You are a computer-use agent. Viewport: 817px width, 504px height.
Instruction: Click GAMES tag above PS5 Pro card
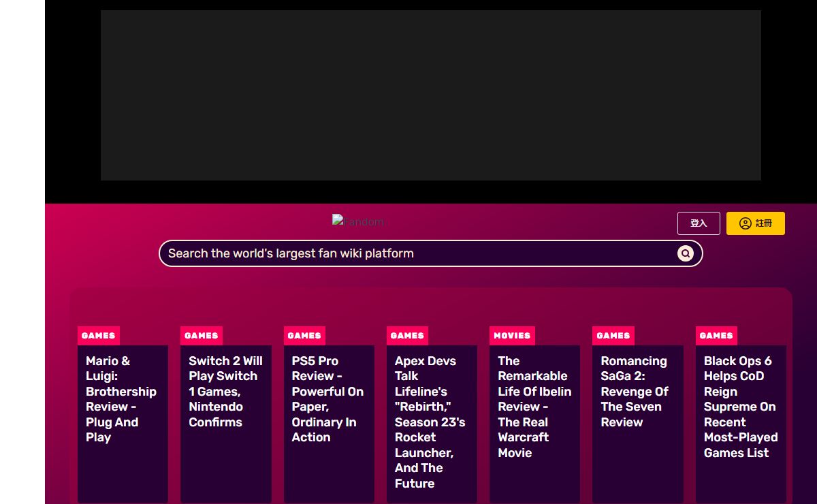tap(304, 336)
